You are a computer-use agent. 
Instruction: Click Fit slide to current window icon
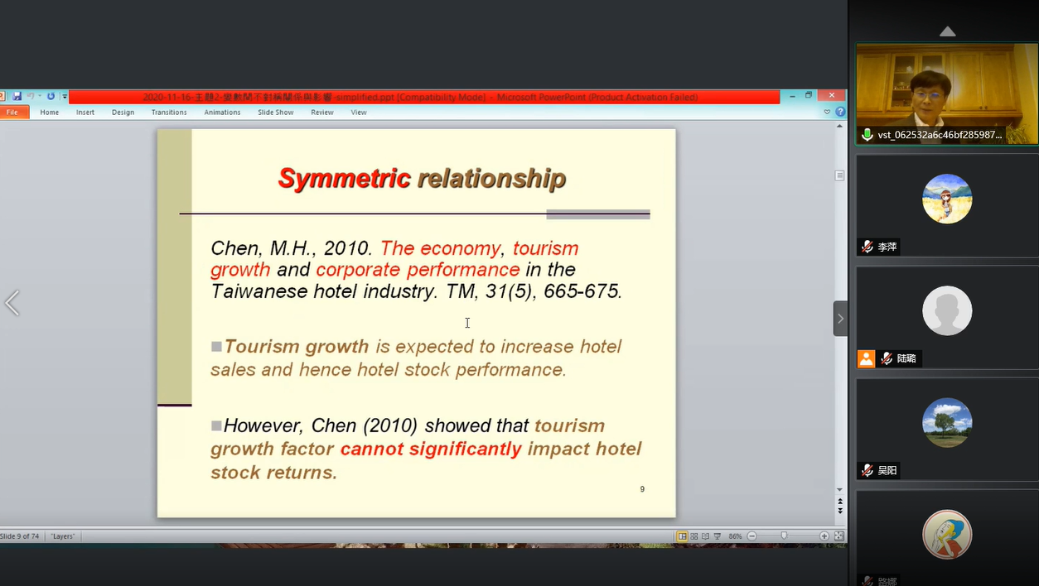click(838, 536)
